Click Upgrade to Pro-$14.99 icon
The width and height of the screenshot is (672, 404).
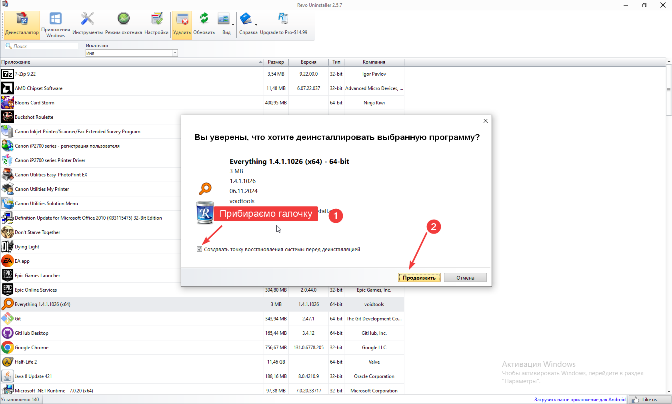283,19
